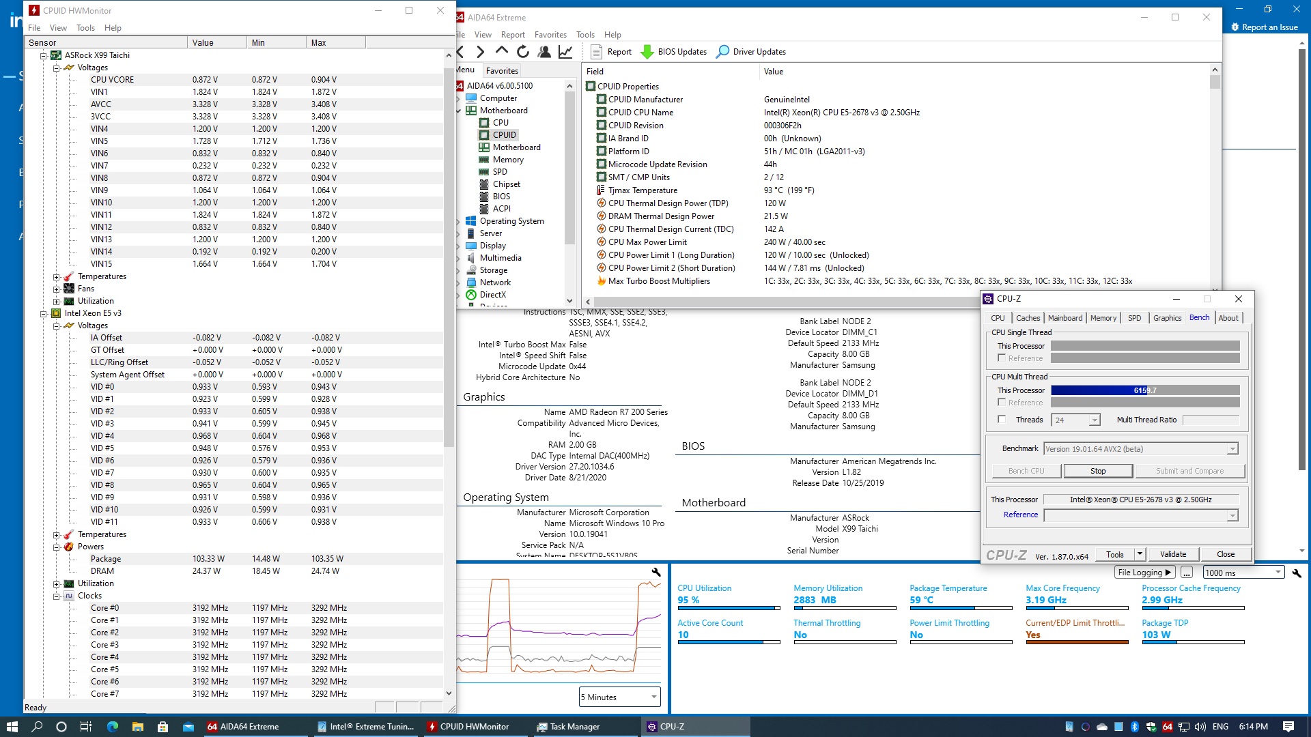Screen dimensions: 1311x737
Task: Expand Temperatures under ASRock X99 Taichi
Action: [x=57, y=277]
